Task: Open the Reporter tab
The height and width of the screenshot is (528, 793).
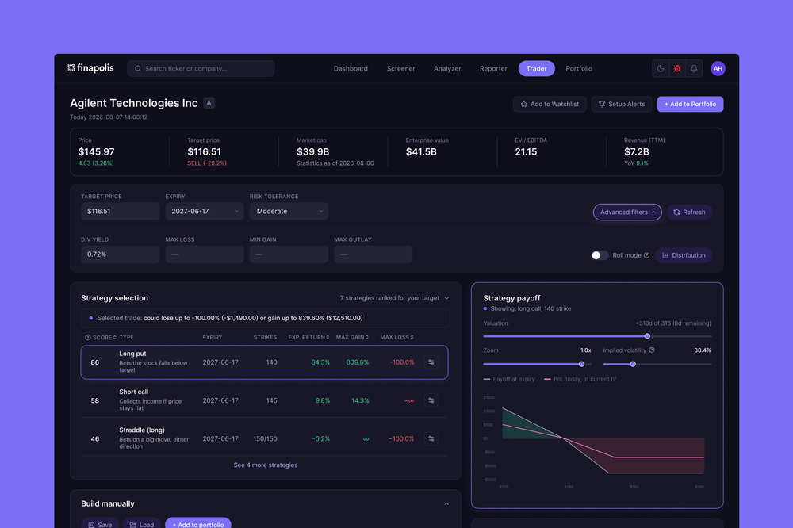Action: [493, 68]
